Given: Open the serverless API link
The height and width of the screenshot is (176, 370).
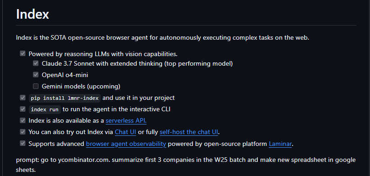Looking at the screenshot, I should pyautogui.click(x=126, y=121).
